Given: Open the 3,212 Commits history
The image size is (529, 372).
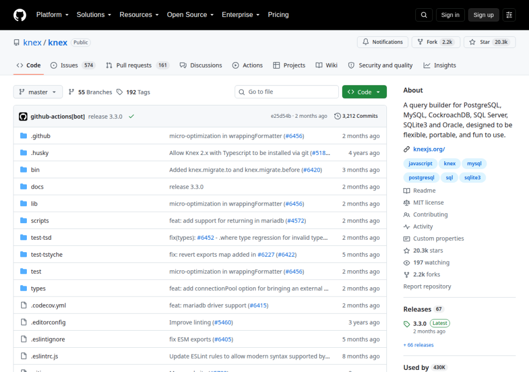Looking at the screenshot, I should click(356, 116).
